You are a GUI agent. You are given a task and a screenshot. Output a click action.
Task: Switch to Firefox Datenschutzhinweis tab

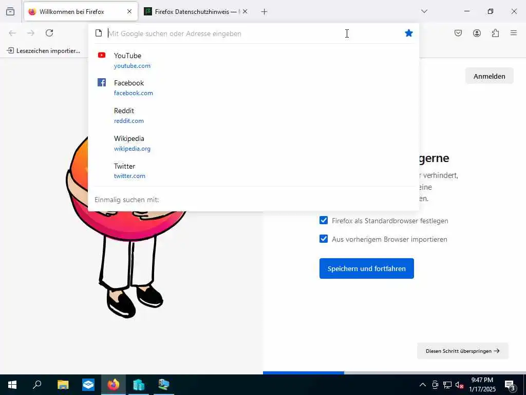pos(196,12)
